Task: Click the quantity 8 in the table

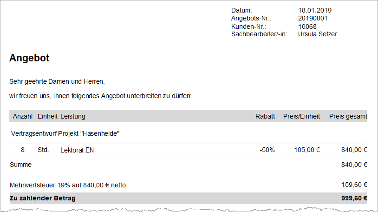Action: pos(23,150)
